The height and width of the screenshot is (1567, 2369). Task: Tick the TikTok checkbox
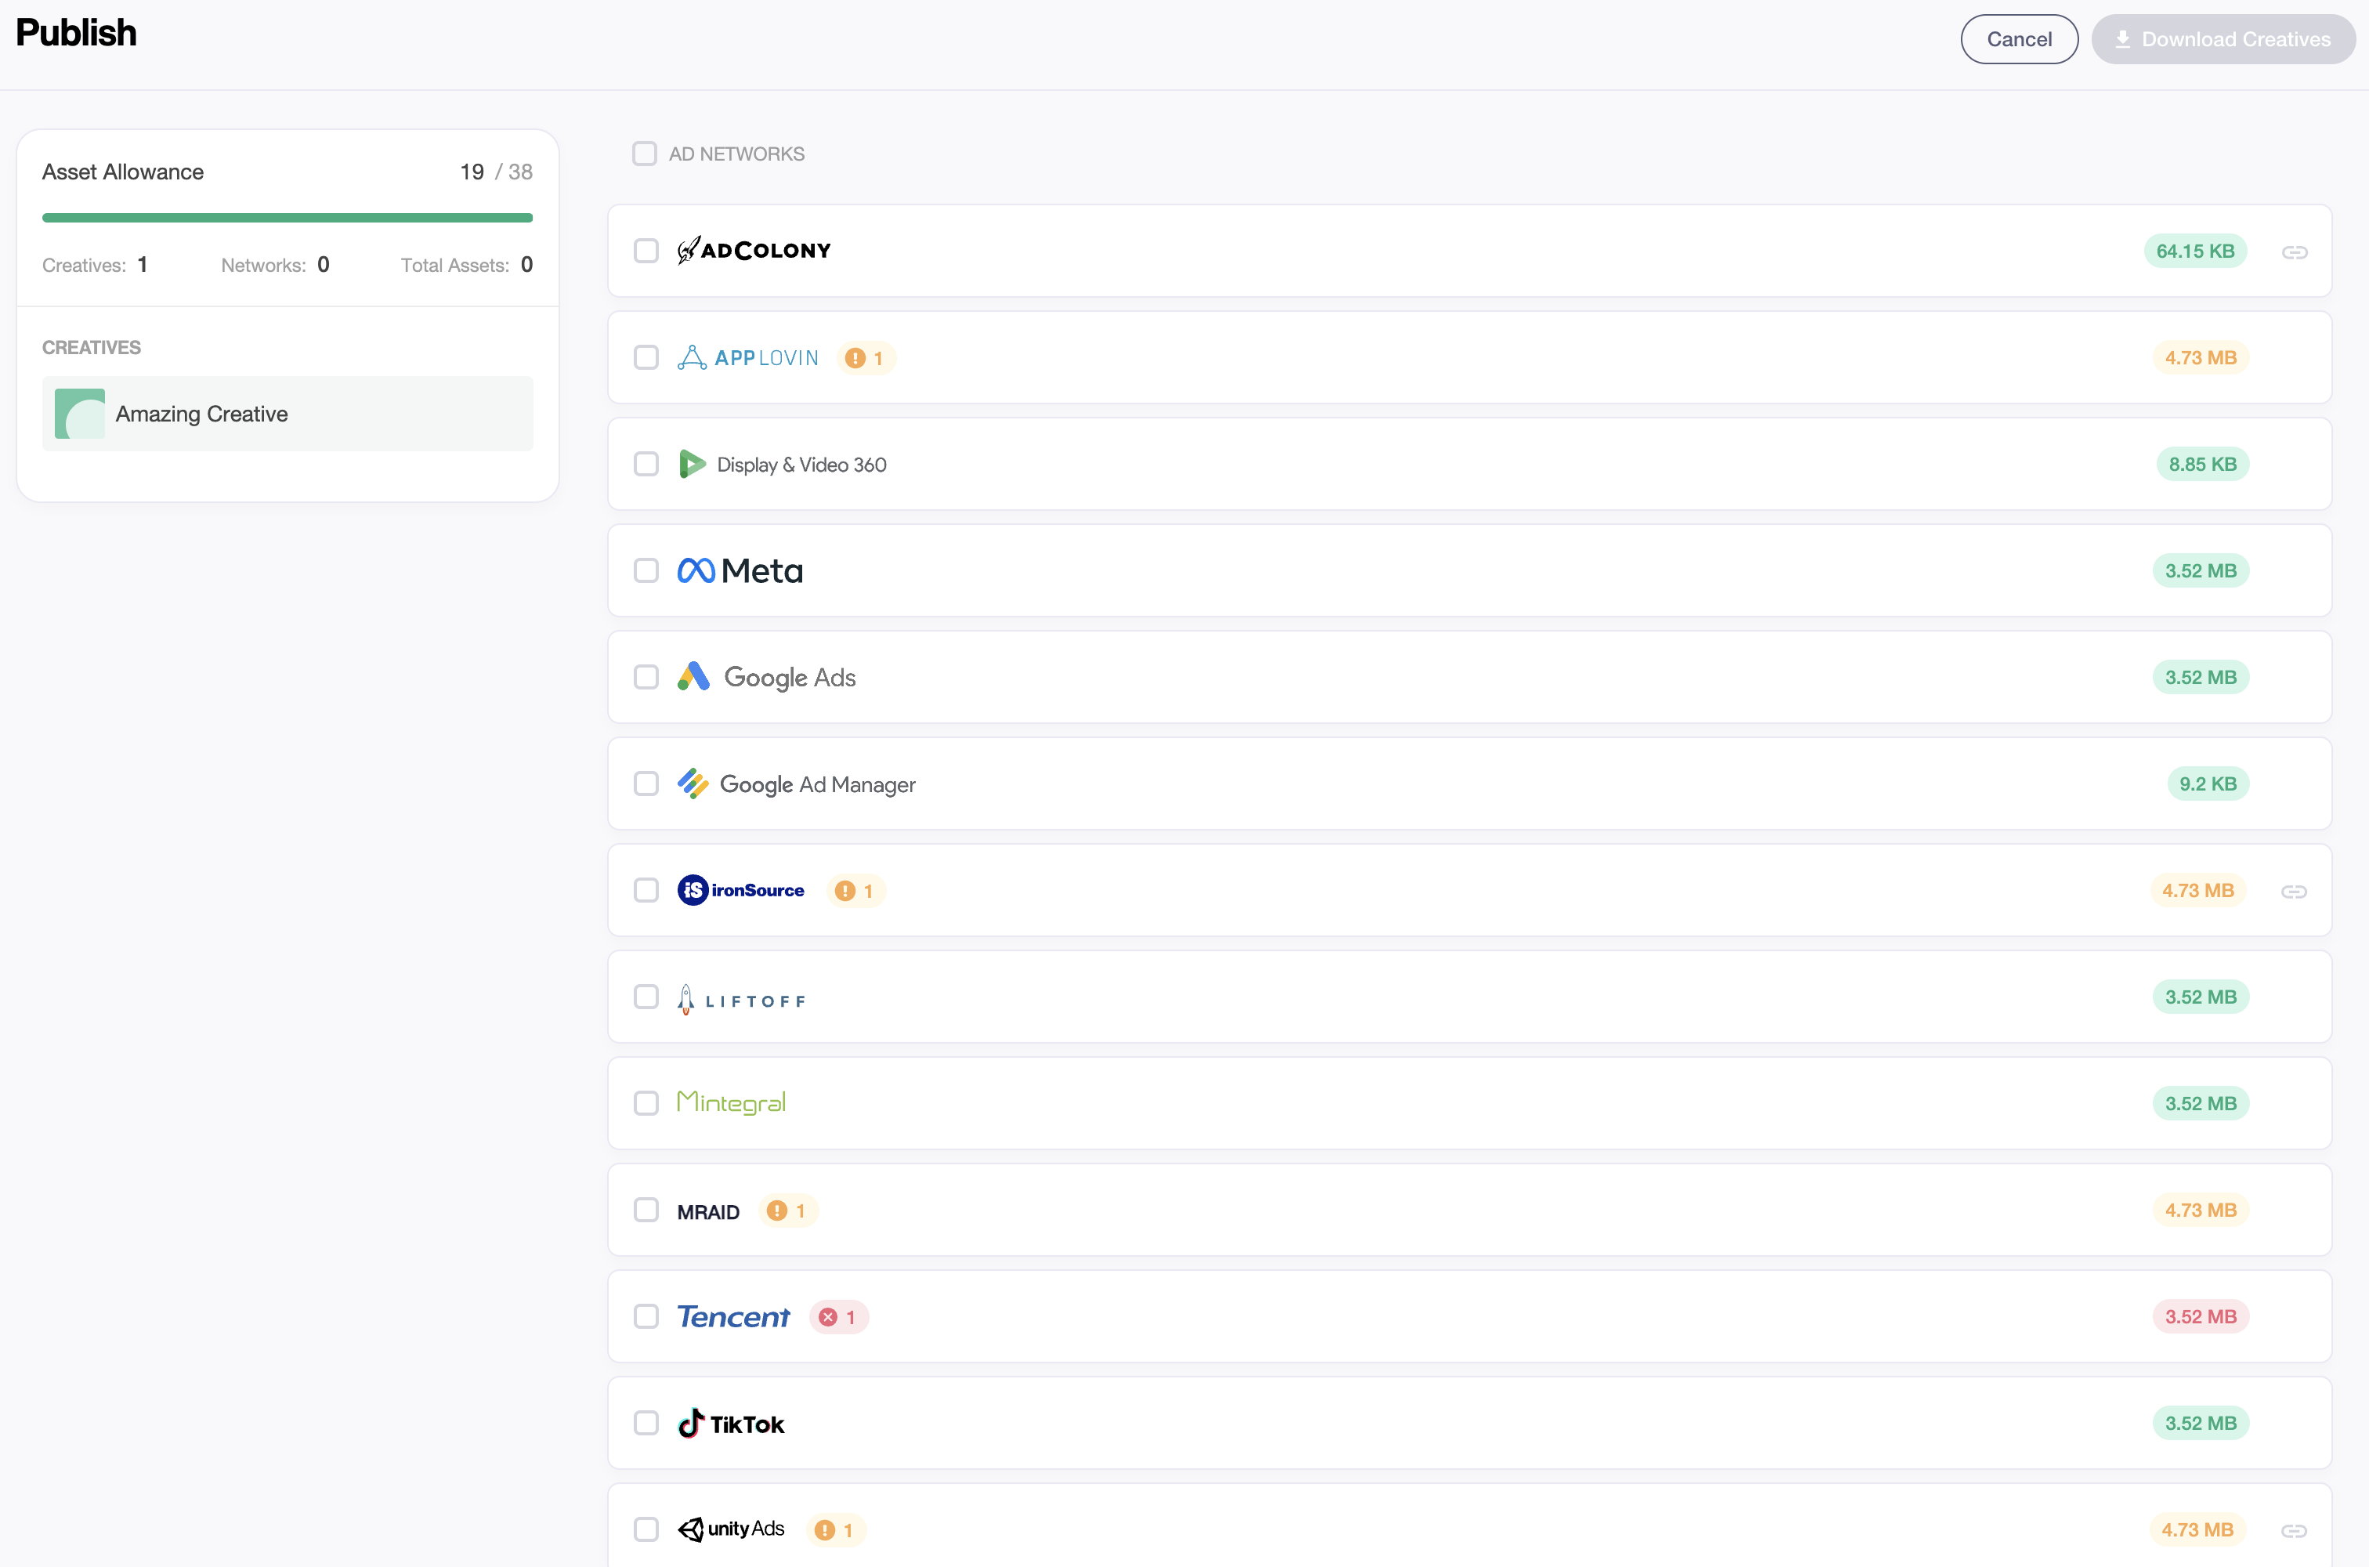tap(646, 1423)
